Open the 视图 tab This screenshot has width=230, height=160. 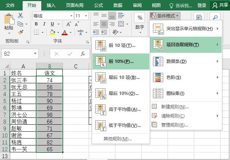(156, 5)
